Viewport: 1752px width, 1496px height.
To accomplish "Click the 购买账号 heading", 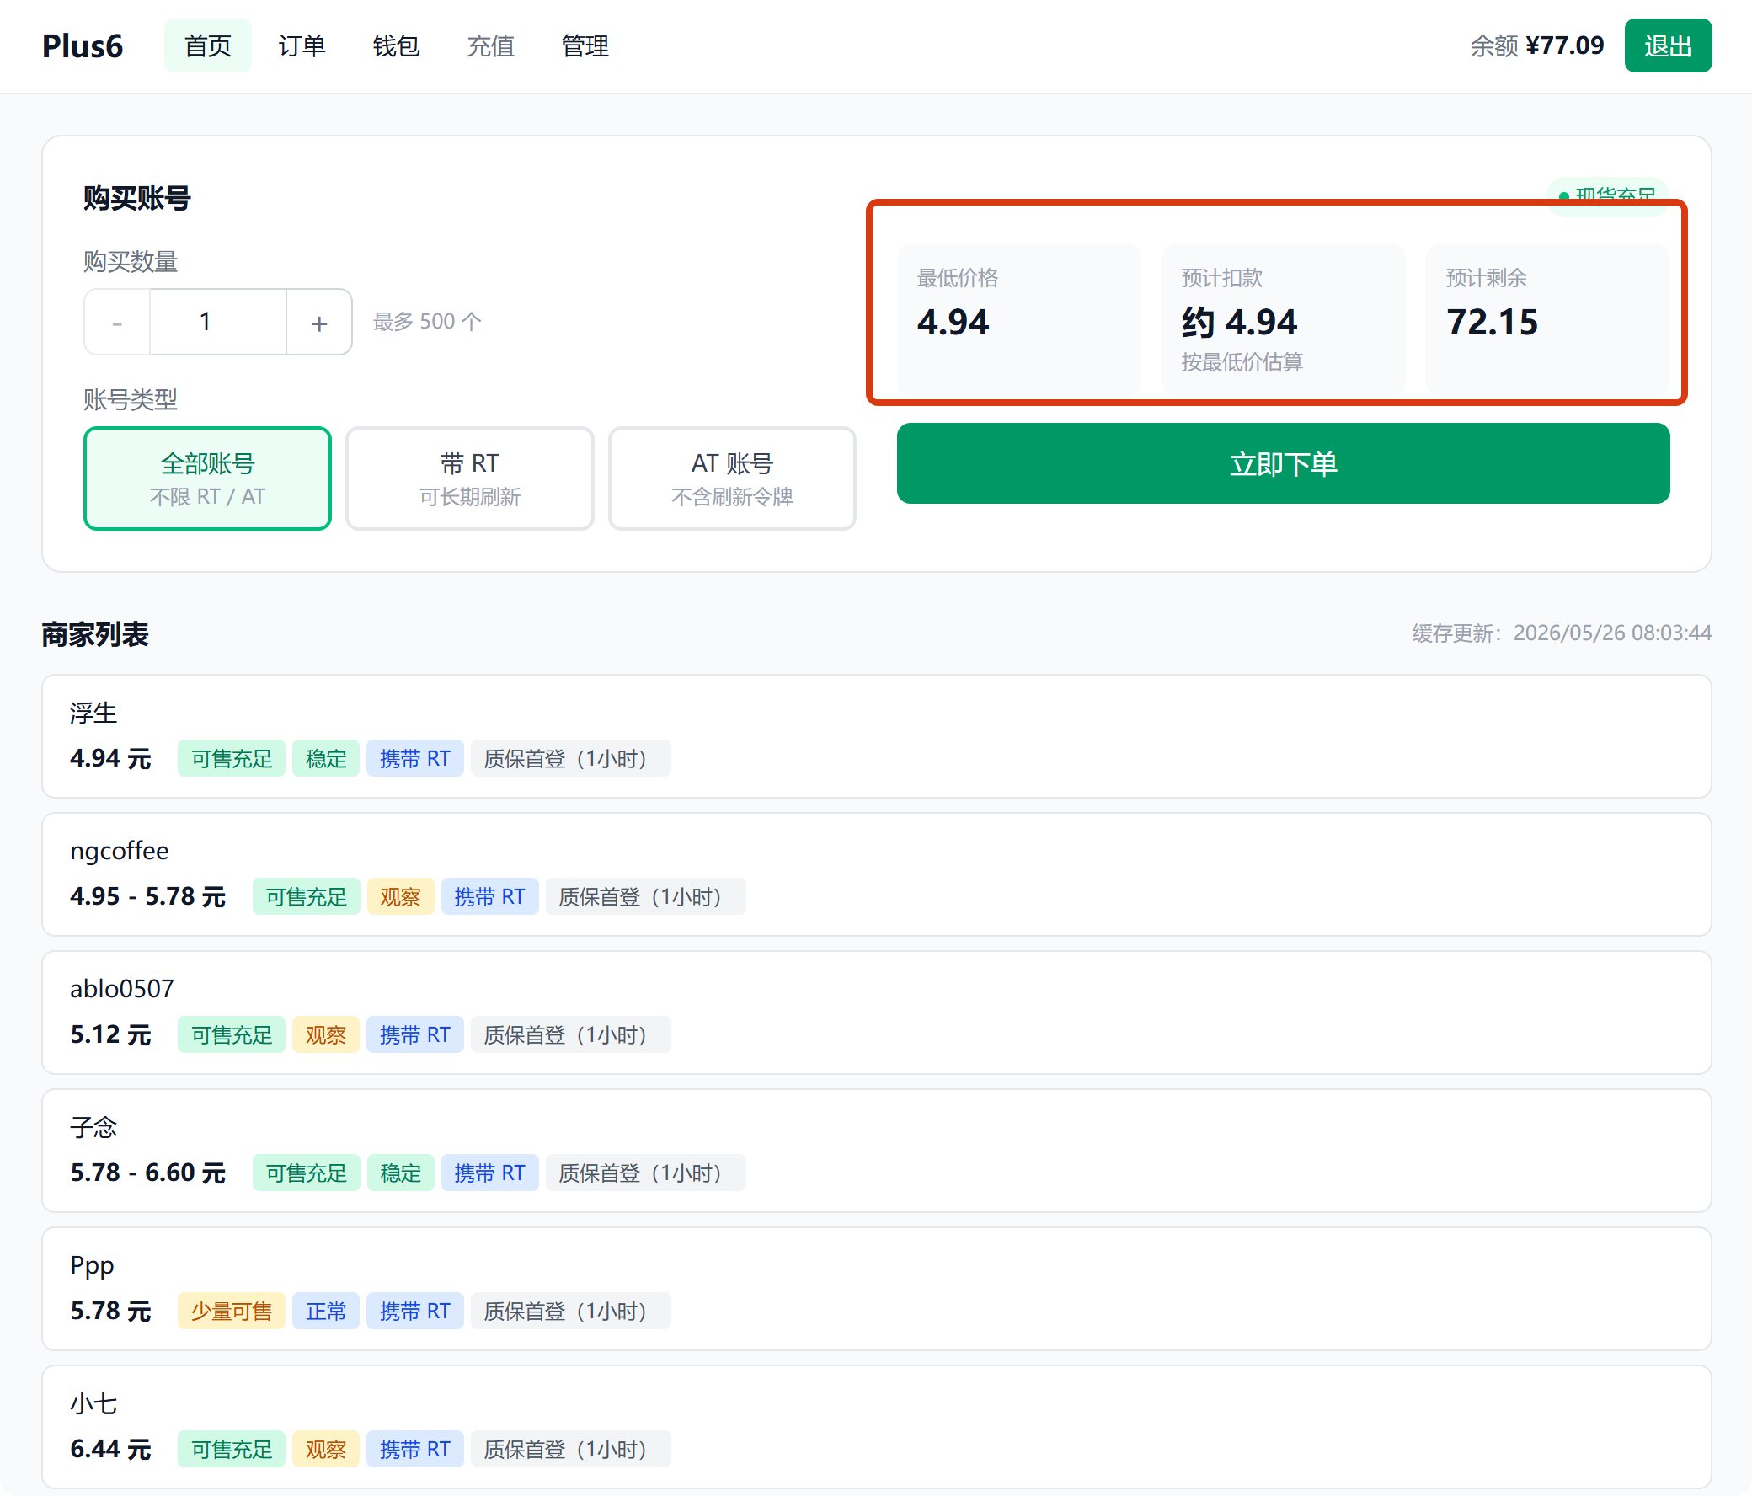I will tap(137, 198).
